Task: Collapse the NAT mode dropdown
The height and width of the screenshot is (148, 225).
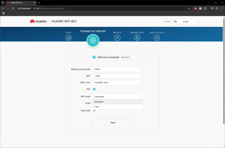Action: pyautogui.click(x=118, y=97)
